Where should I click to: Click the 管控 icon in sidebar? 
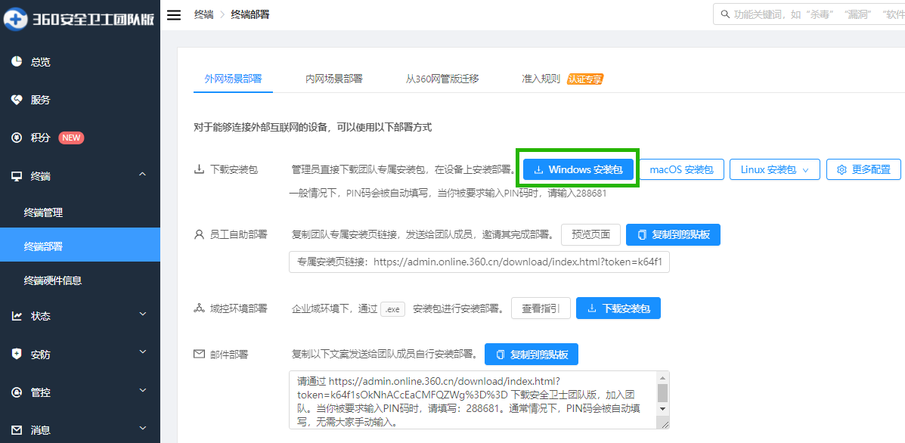pos(17,392)
